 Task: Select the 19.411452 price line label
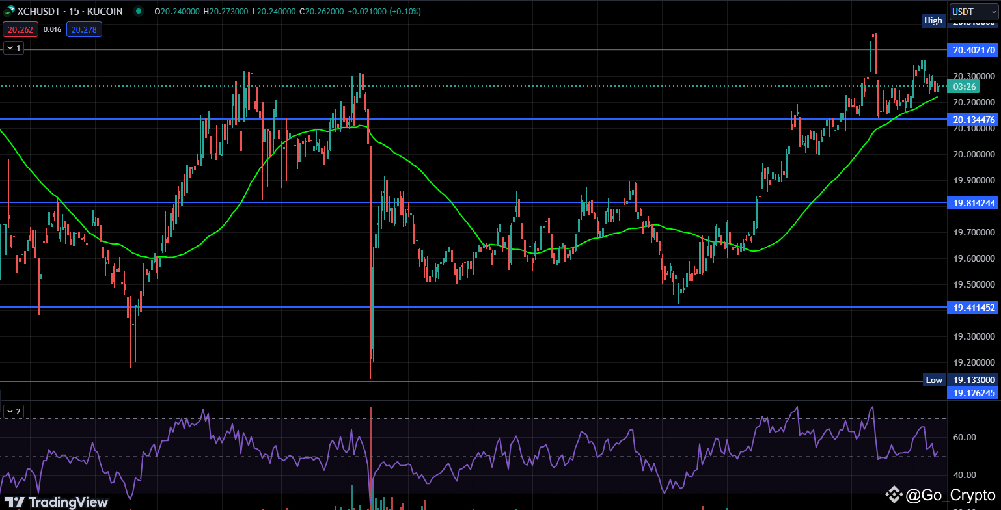[x=973, y=307]
